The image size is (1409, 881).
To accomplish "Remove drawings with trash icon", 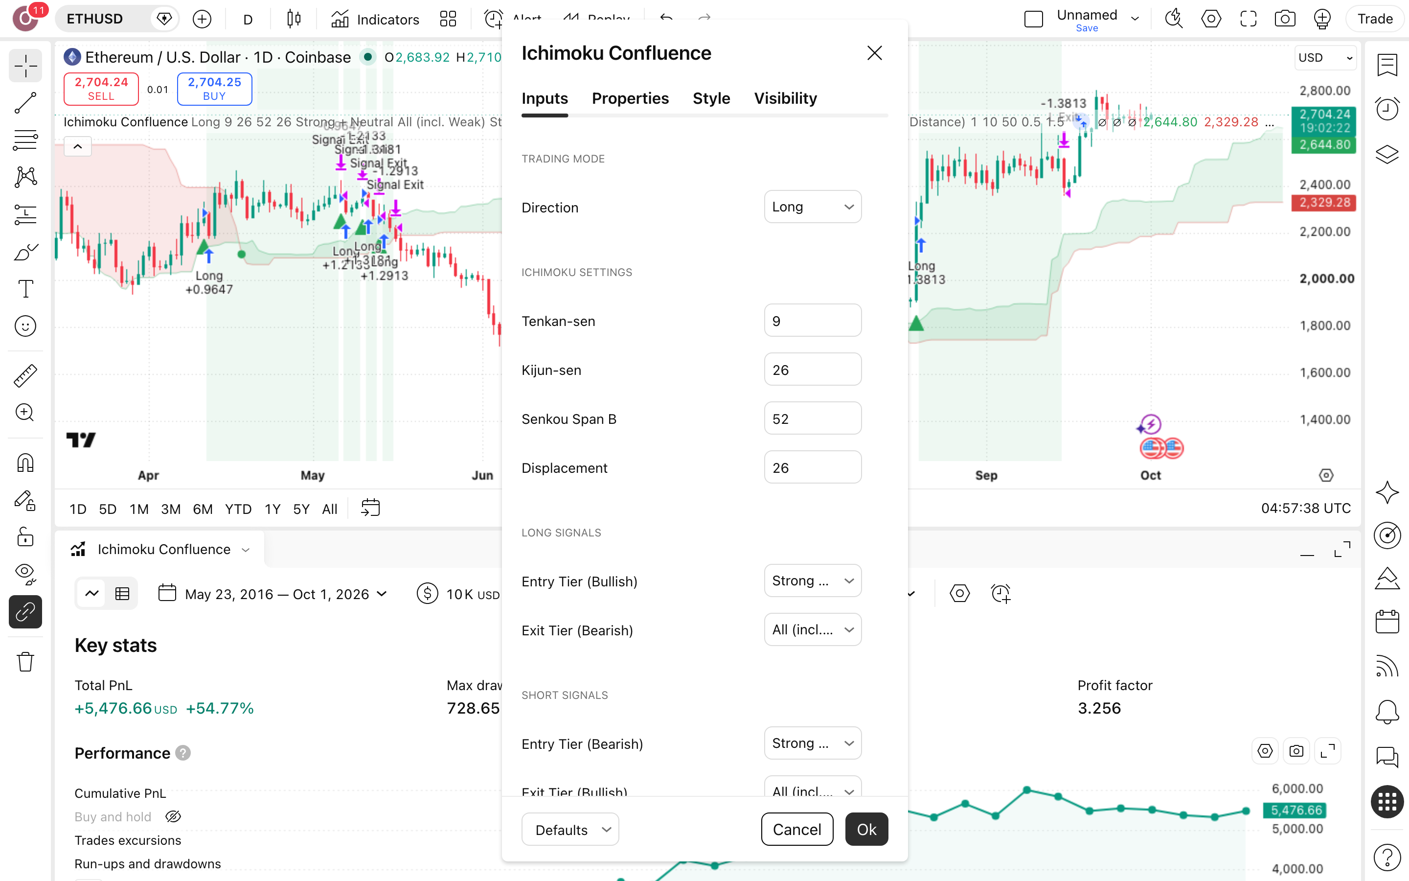I will [25, 662].
